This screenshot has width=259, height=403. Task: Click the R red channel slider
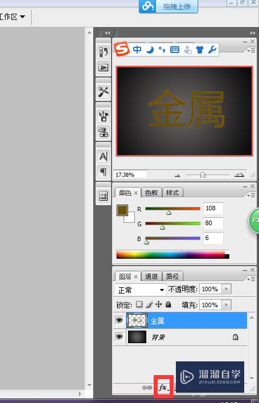pos(172,209)
